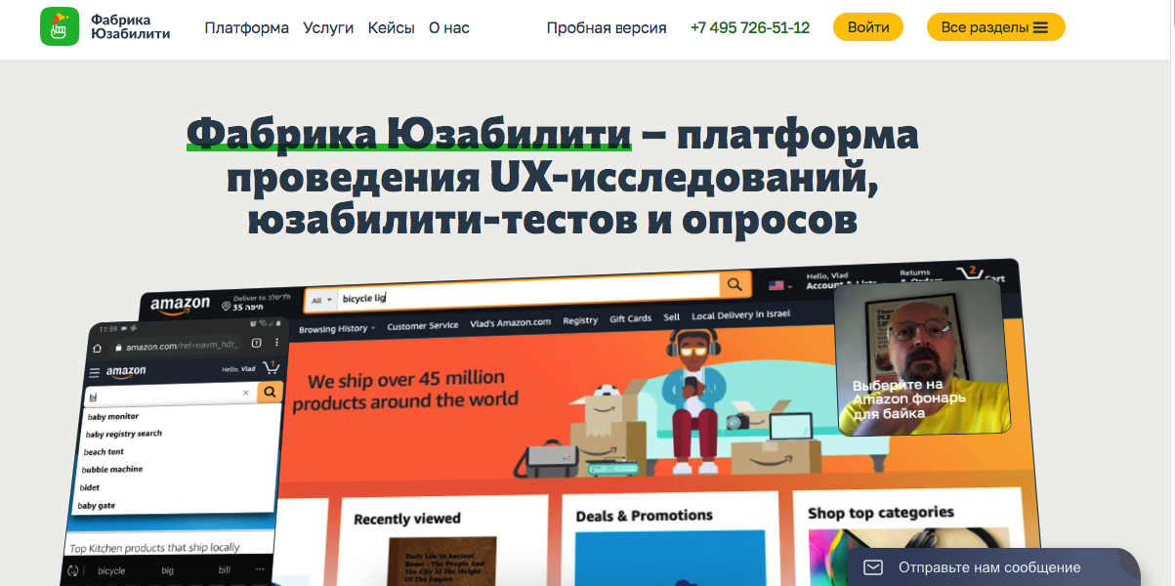Click the webcam video thumbnail of the man
This screenshot has width=1175, height=586.
coord(923,356)
